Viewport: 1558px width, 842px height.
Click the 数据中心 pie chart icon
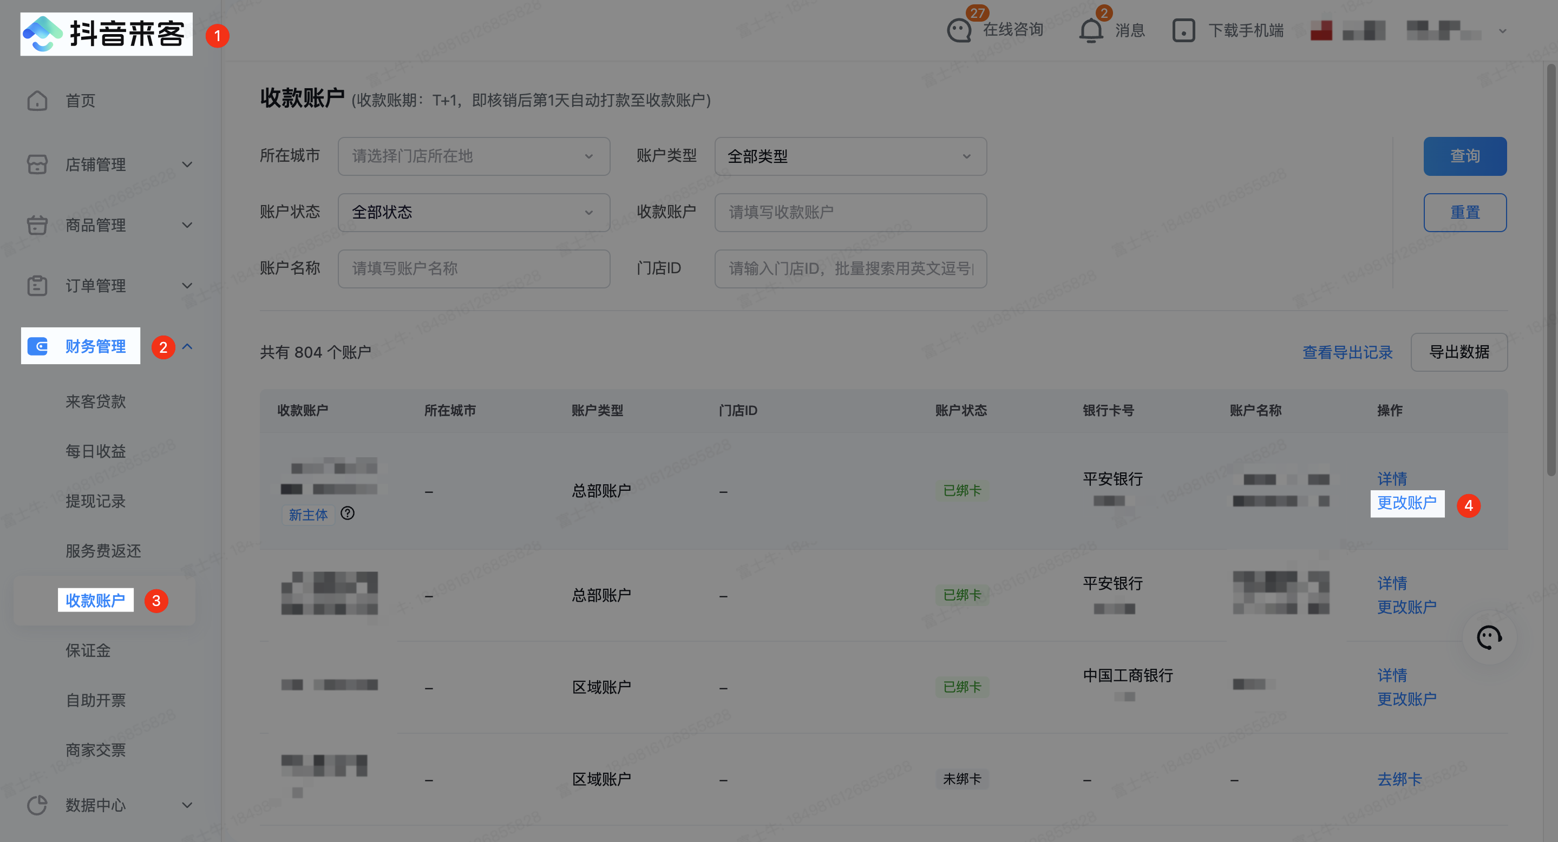[37, 805]
